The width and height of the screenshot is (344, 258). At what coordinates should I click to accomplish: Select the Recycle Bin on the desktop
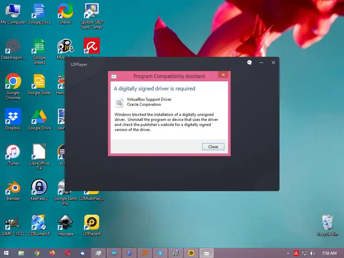click(x=327, y=225)
